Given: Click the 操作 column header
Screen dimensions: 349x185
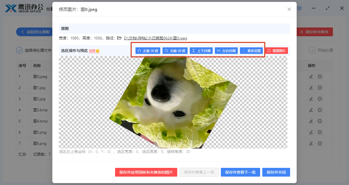Looking at the screenshot, I should click(312, 66).
